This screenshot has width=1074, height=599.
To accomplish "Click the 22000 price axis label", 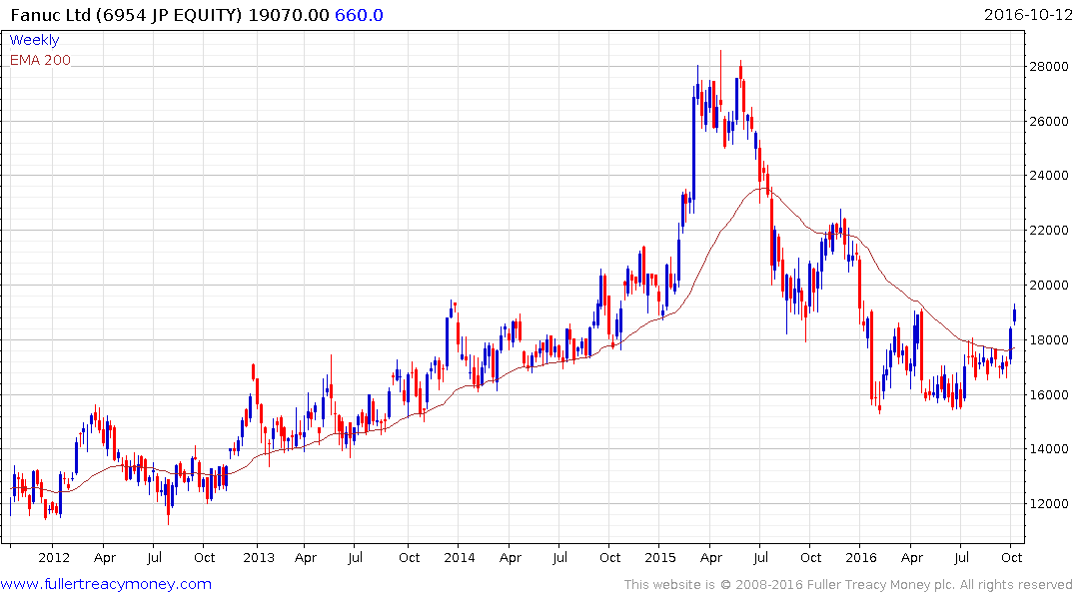I will 1049,231.
